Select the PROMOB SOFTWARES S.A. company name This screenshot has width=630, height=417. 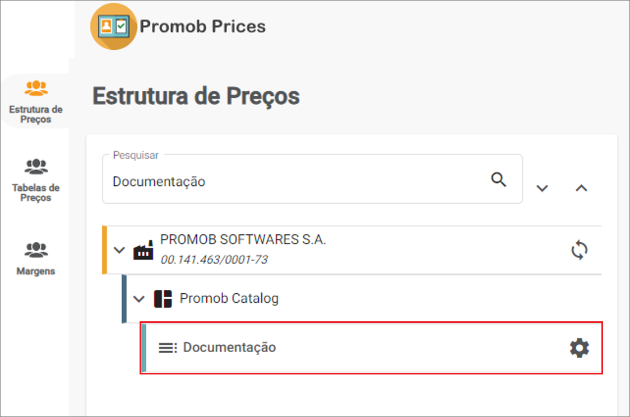point(243,240)
